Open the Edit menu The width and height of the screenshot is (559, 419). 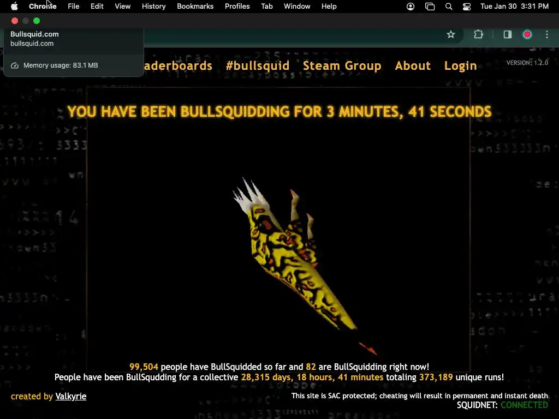click(x=97, y=7)
